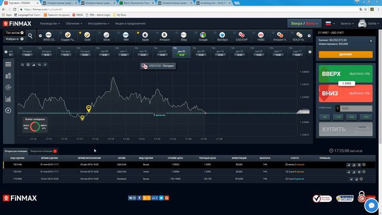Open the 'Вверх / Вниз' mode dropdown

pos(304,24)
